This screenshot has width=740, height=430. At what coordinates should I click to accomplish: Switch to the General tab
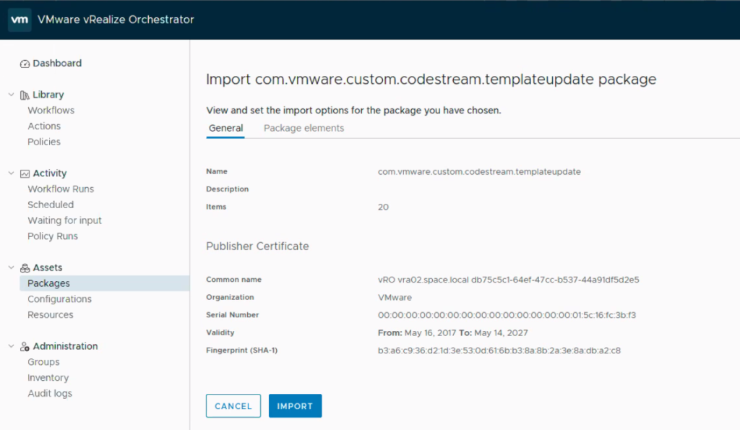pos(225,129)
